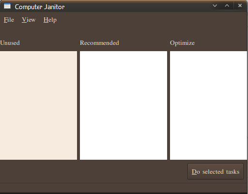Click the Optimize column header
Viewport: 248px width, 194px height.
(x=182, y=43)
